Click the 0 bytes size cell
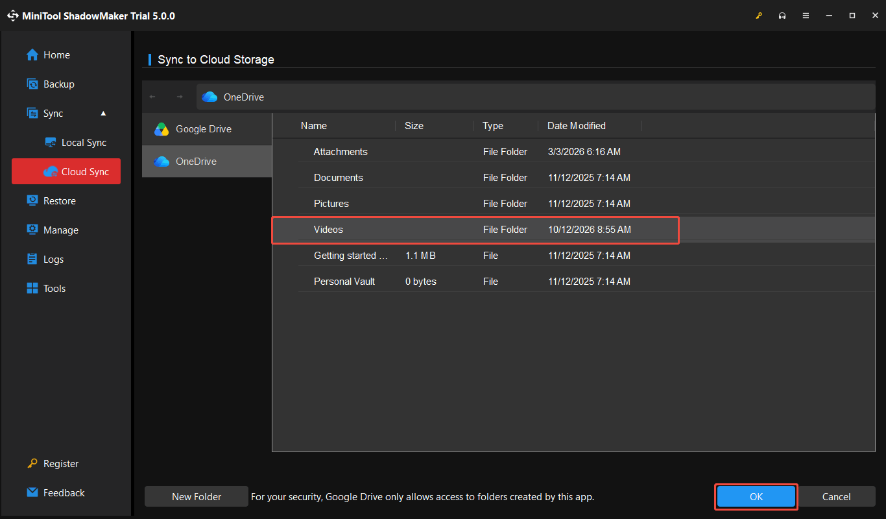This screenshot has height=519, width=886. click(420, 282)
